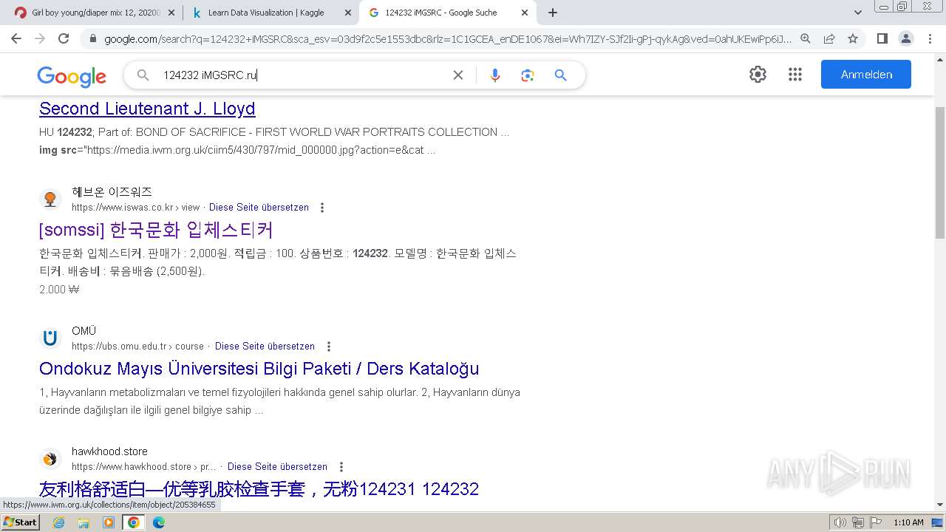
Task: Launch Internet Explorer from taskbar
Action: tap(58, 522)
